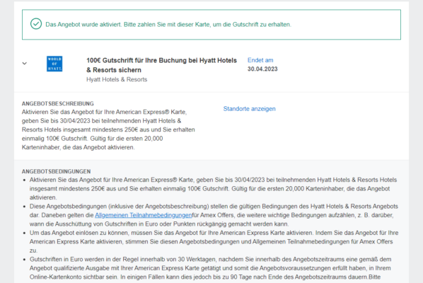Click the bullet starting Diese Angebotsbedingungen
The width and height of the screenshot is (423, 283).
(214, 215)
